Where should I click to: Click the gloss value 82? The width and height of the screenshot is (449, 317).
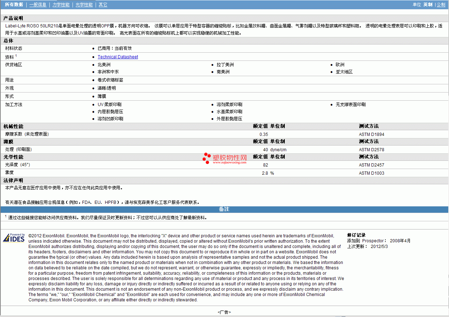tap(266, 165)
